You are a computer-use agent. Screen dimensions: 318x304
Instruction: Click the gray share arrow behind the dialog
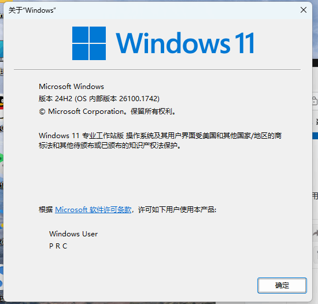(x=315, y=233)
